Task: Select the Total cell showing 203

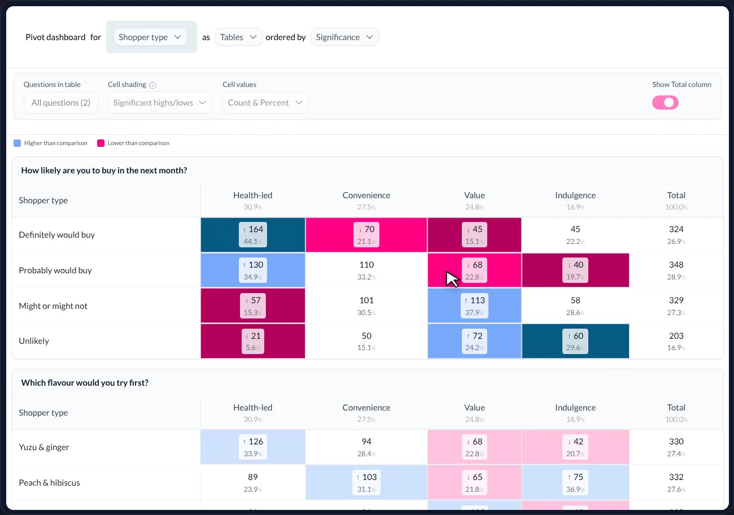Action: (676, 341)
